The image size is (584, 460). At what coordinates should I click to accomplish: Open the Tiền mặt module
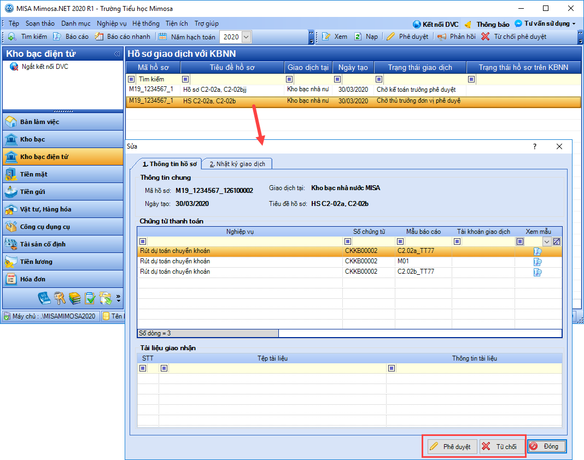tap(63, 174)
